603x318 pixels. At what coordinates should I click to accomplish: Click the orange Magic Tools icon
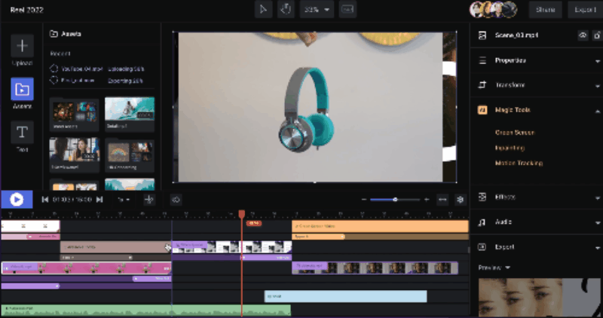pyautogui.click(x=482, y=110)
